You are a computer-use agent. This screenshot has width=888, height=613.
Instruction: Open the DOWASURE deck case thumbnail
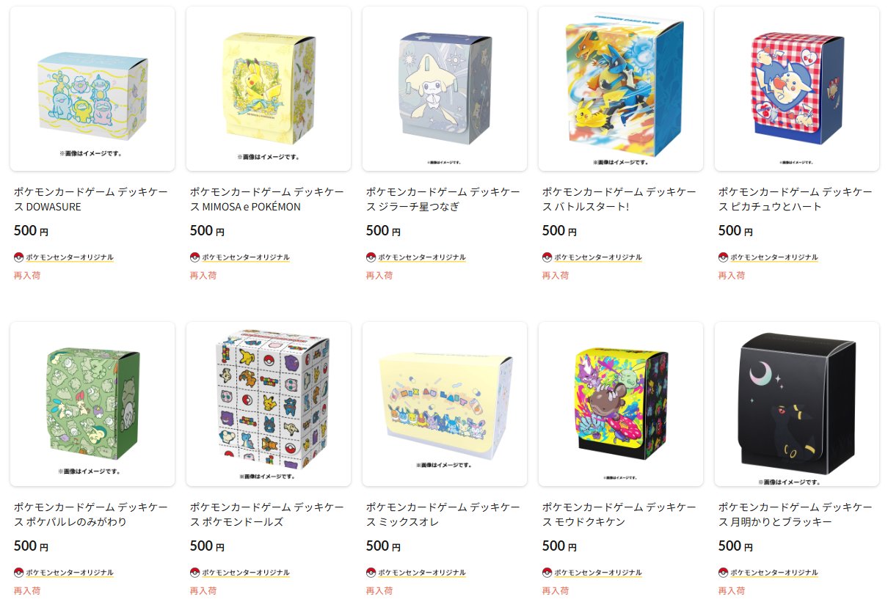[x=92, y=89]
